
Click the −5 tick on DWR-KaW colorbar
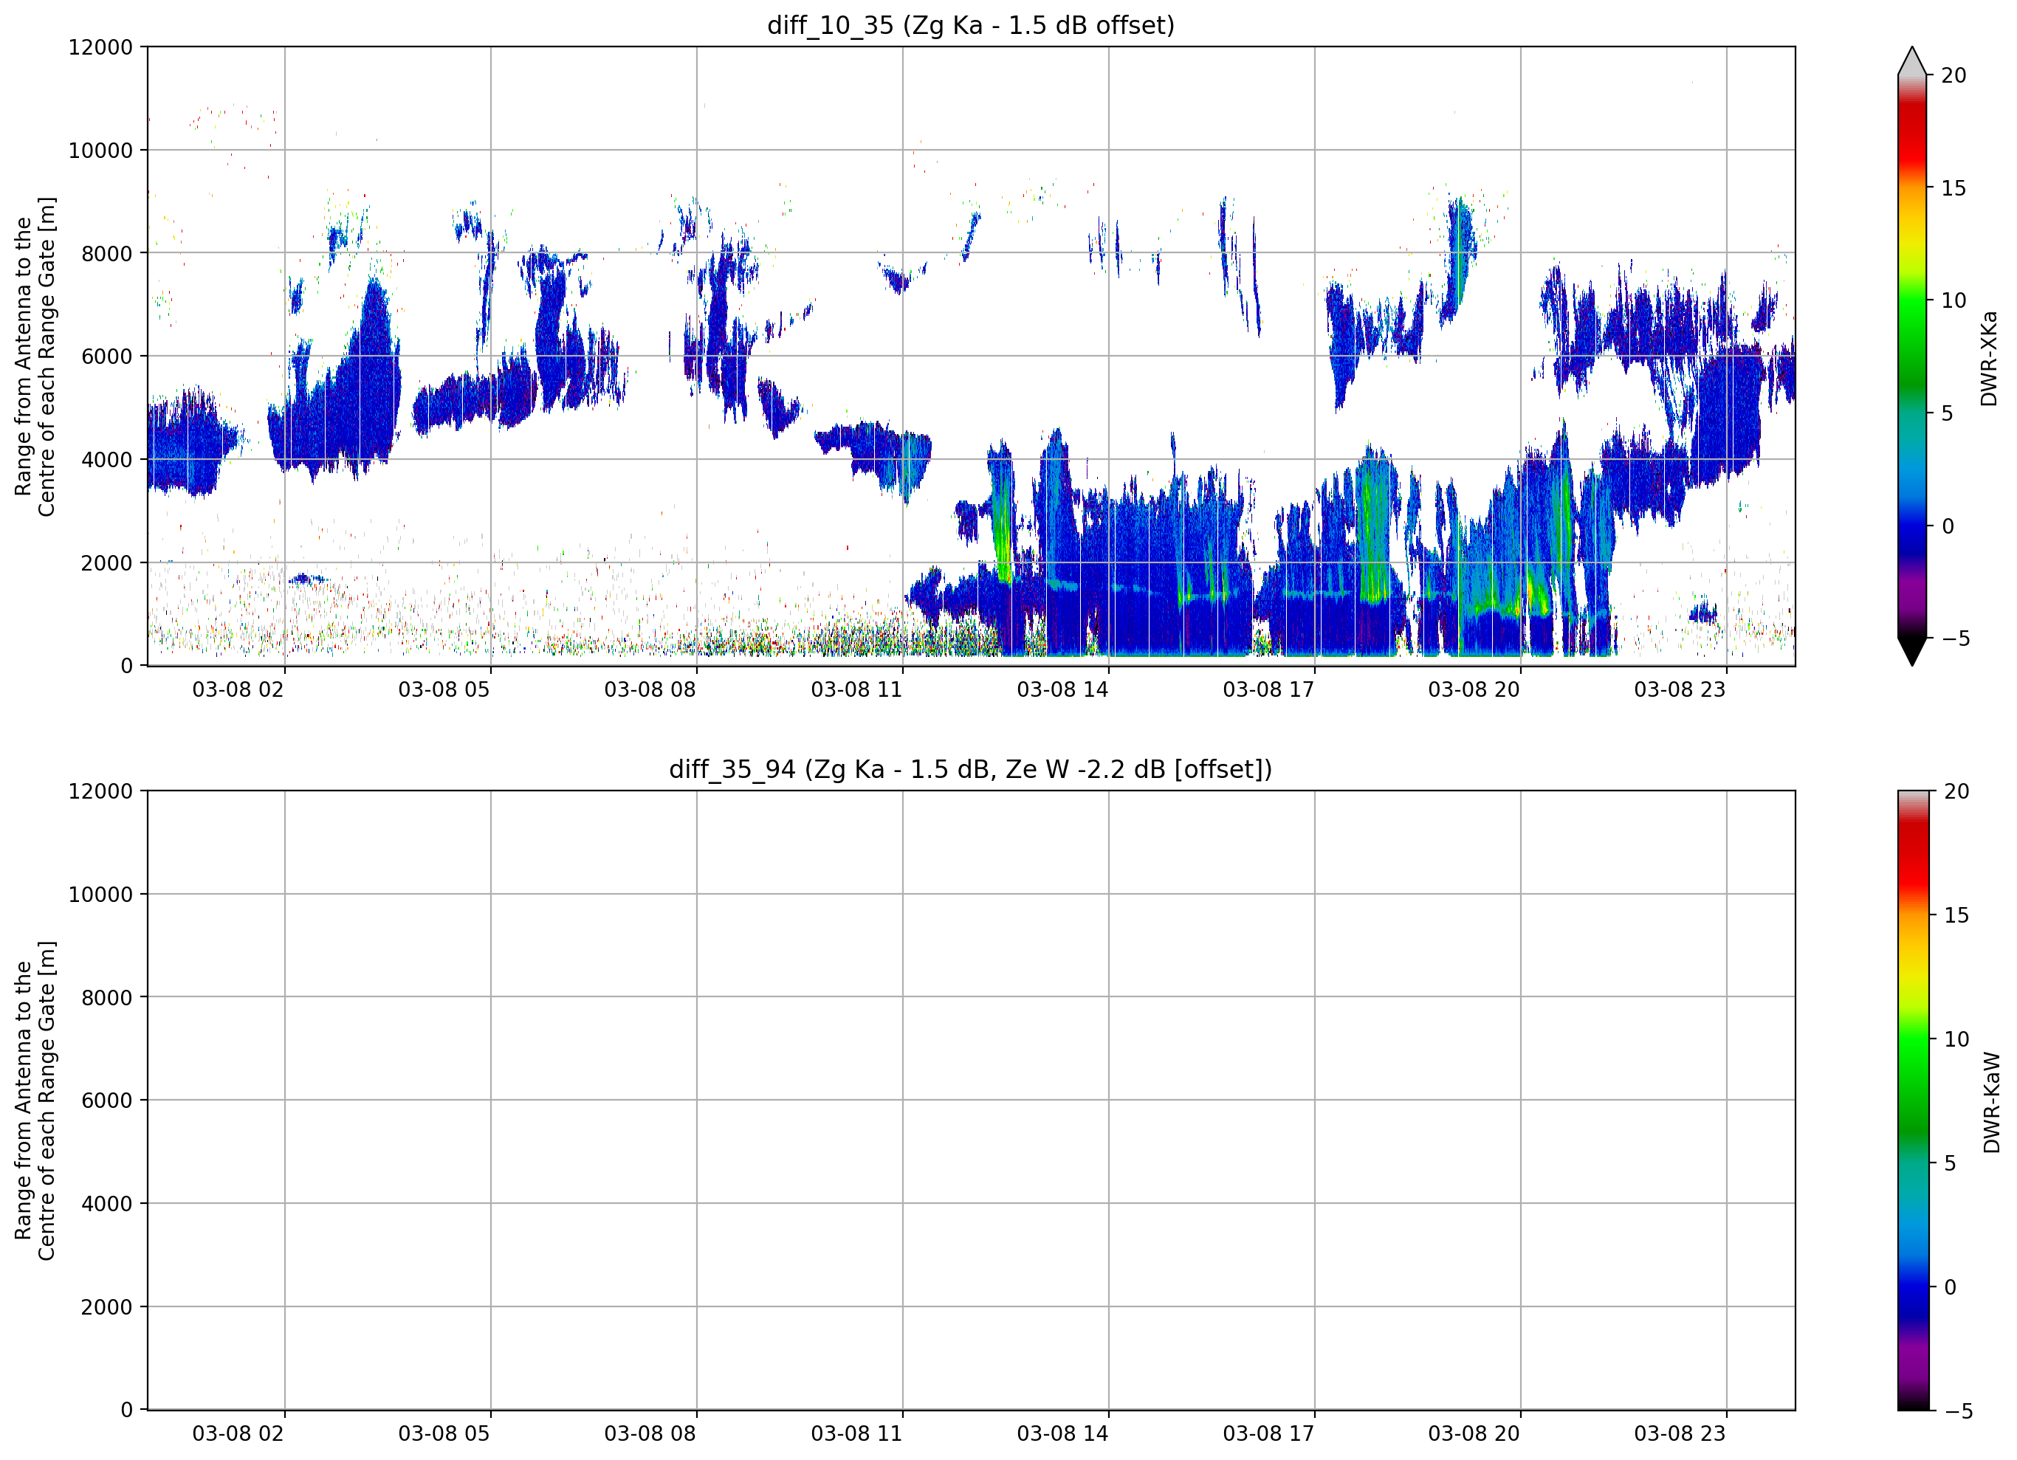(x=1959, y=1411)
